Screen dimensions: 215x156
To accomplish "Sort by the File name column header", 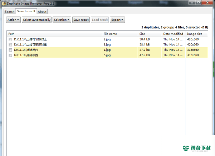I will [x=120, y=34].
